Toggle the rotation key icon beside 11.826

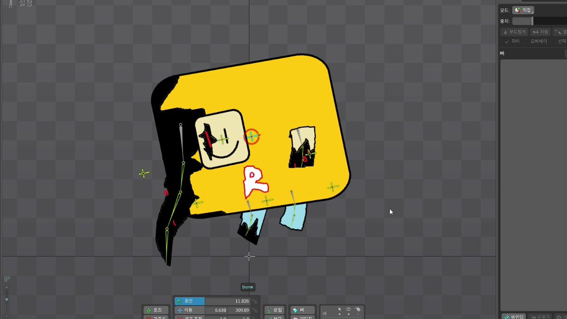255,301
